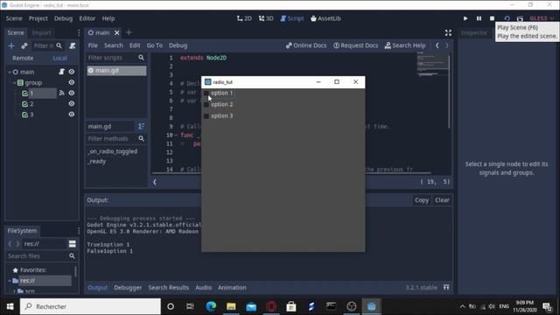This screenshot has width=560, height=315.
Task: Go to next edited script arrow
Action: (x=447, y=45)
